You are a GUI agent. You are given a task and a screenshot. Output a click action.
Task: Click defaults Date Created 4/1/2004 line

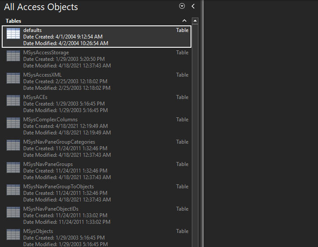(63, 37)
